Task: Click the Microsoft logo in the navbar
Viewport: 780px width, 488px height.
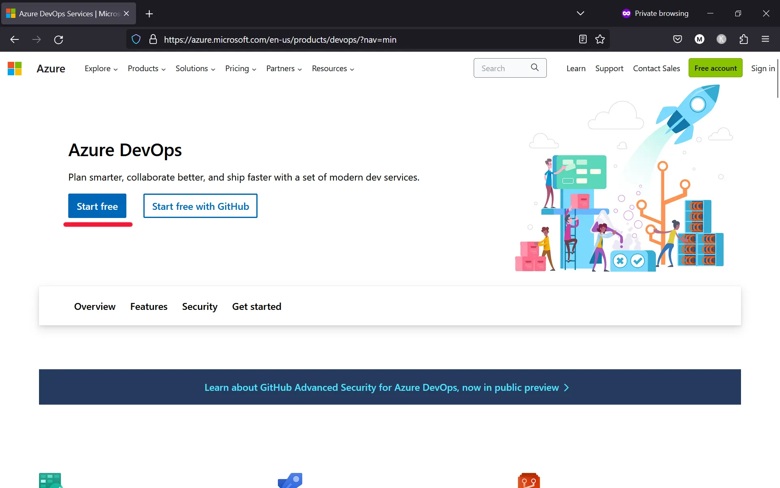Action: coord(14,68)
